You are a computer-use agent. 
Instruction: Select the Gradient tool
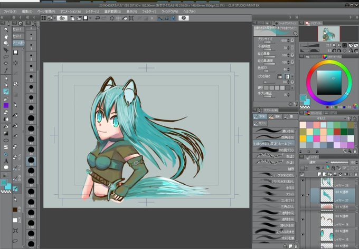coord(6,133)
